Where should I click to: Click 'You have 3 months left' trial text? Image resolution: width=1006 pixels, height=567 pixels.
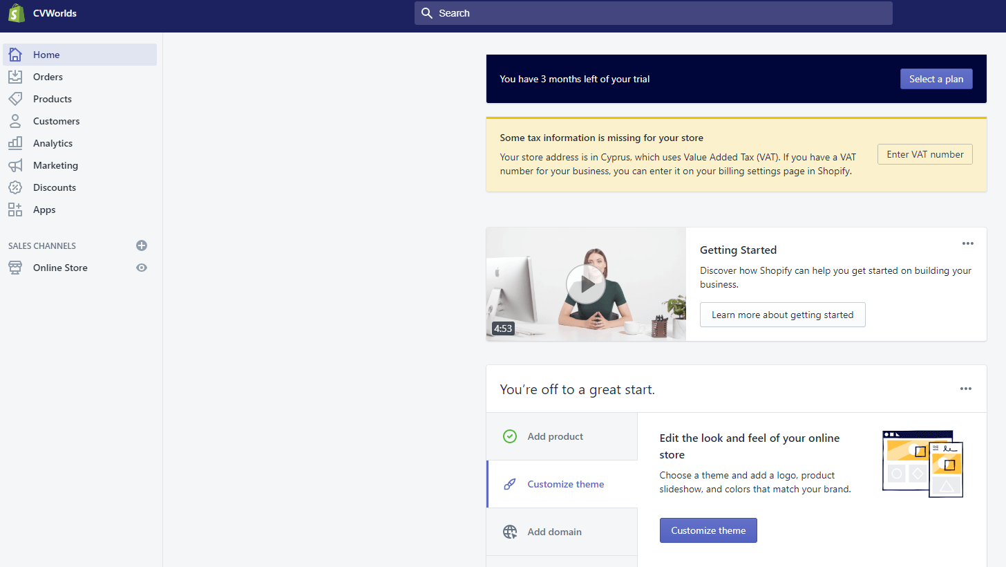click(x=575, y=79)
